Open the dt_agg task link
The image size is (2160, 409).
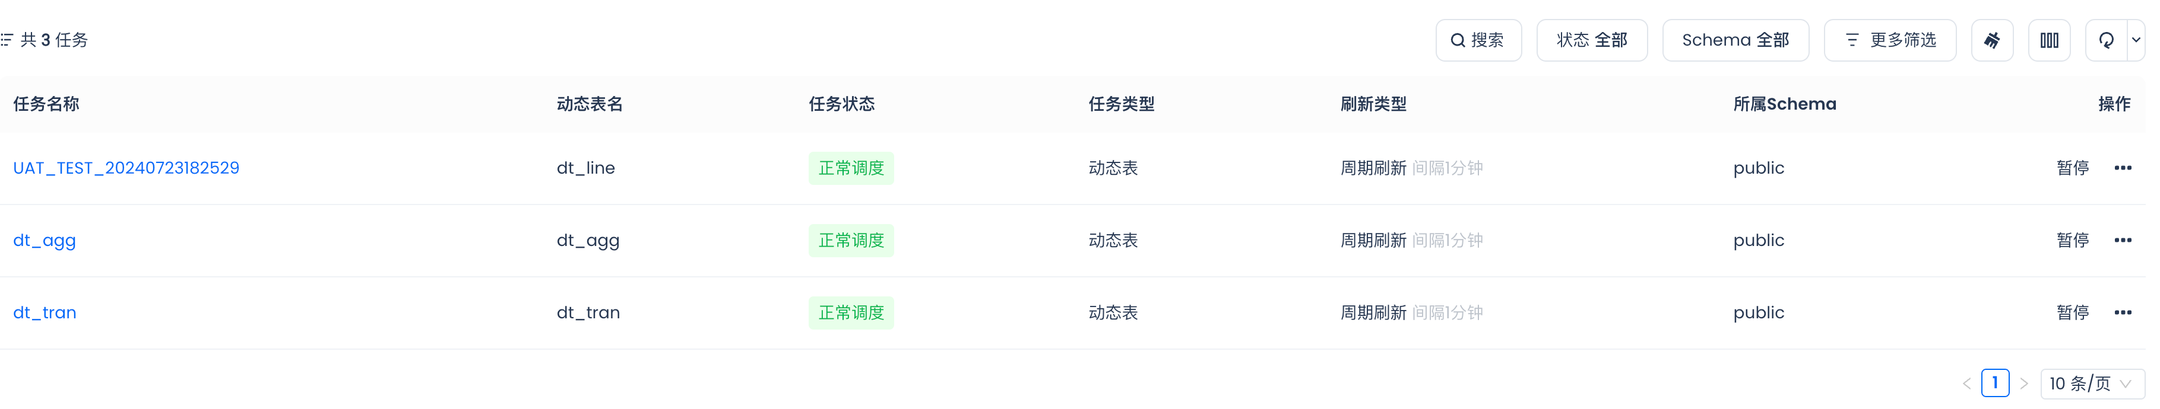click(45, 240)
